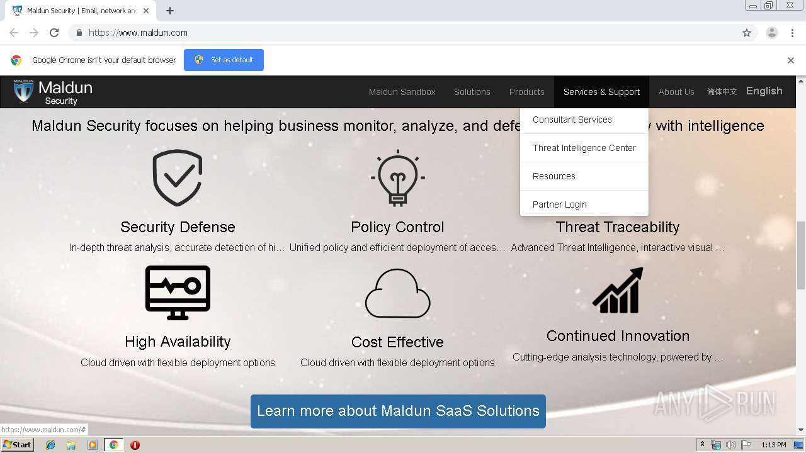The image size is (806, 453).
Task: Click the Security Defense shield icon
Action: 178,178
